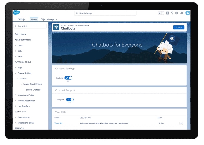The width and height of the screenshot is (204, 145).
Task: Select Service Chatbots in the sidebar
Action: [33, 90]
